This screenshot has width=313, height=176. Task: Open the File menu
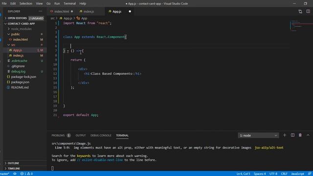point(4,3)
